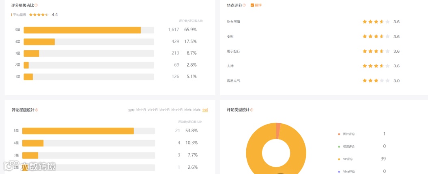Click the 安慰 feature label
Screen dimensions: 428x174
(x=230, y=37)
